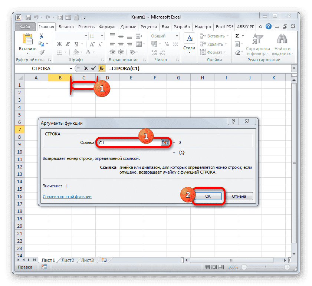Image resolution: width=312 pixels, height=286 pixels.
Task: Select the Cut scissors tool
Action: pyautogui.click(x=42, y=36)
